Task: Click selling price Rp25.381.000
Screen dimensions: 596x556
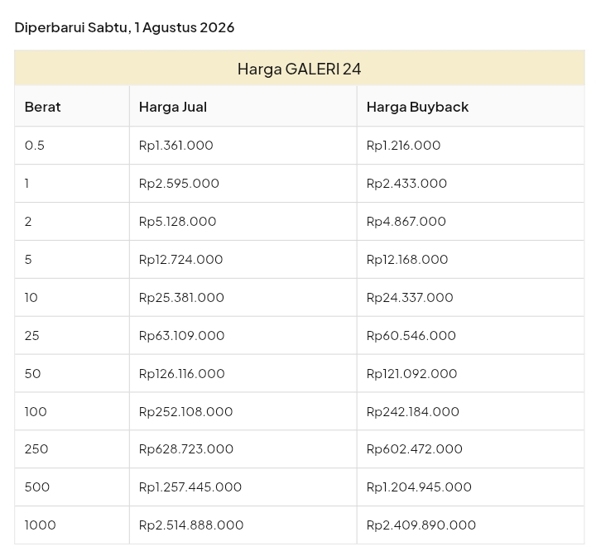Action: coord(181,297)
